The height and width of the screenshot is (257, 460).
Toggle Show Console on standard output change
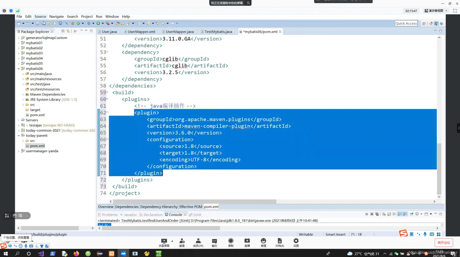[400, 214]
